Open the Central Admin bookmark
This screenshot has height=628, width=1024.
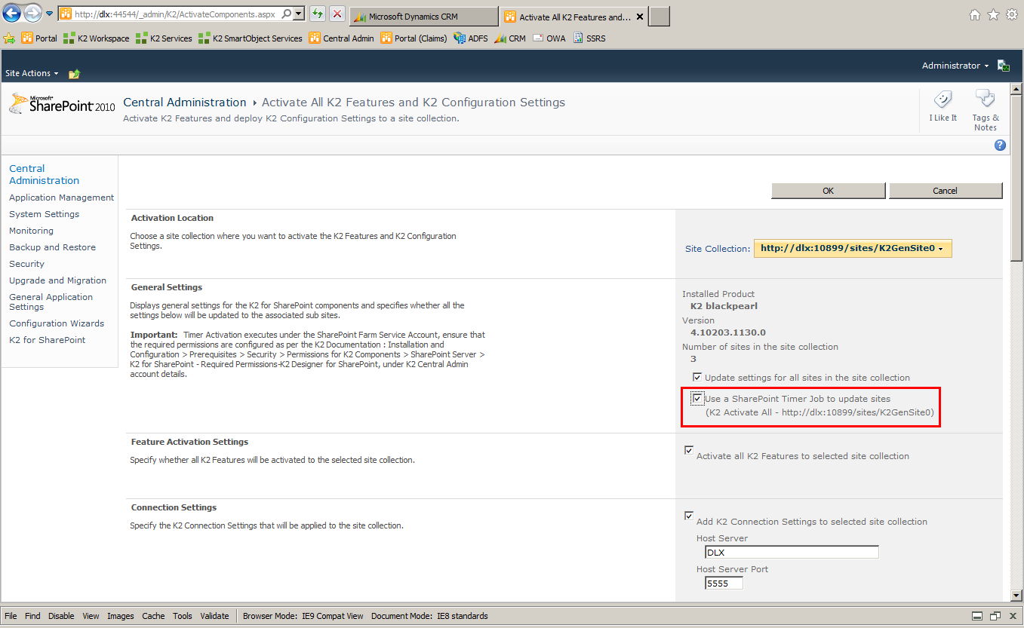click(x=341, y=38)
